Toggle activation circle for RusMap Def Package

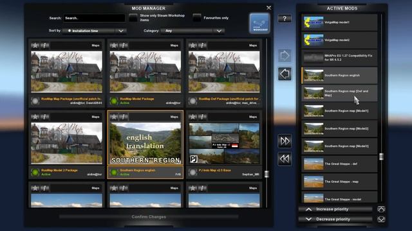pos(192,101)
